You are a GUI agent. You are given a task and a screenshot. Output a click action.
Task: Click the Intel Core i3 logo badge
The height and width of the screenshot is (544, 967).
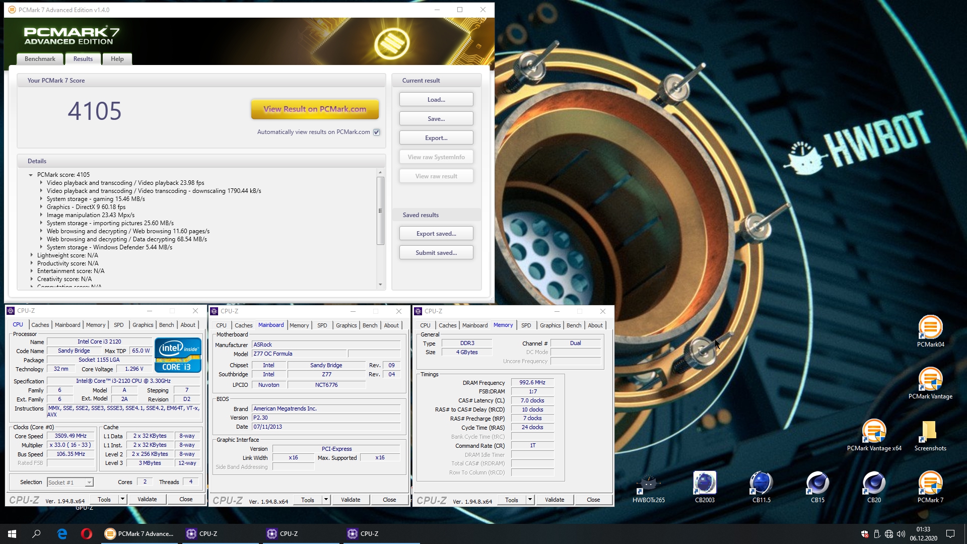[178, 355]
